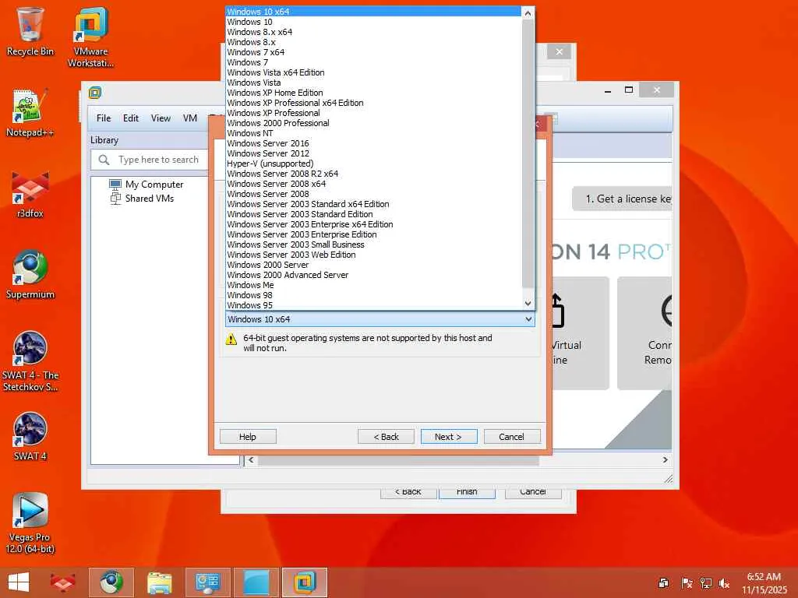Image resolution: width=798 pixels, height=598 pixels.
Task: Click the safely remove hardware tray icon
Action: point(664,583)
